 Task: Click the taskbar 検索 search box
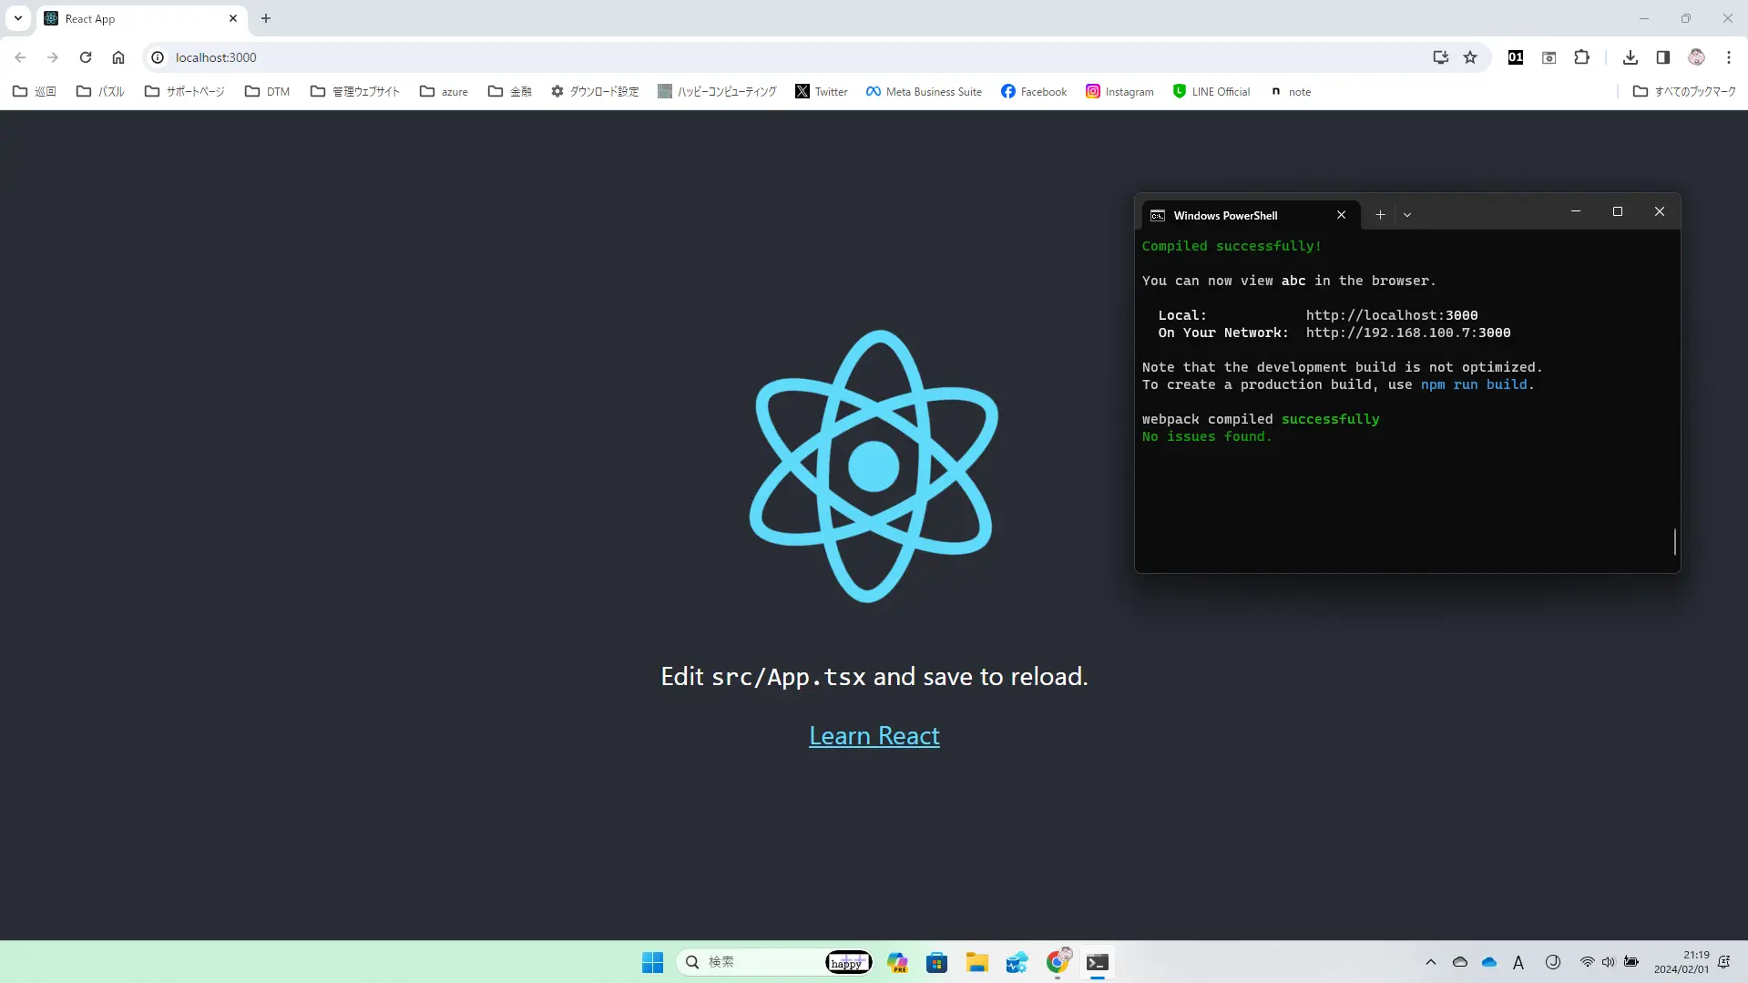774,962
